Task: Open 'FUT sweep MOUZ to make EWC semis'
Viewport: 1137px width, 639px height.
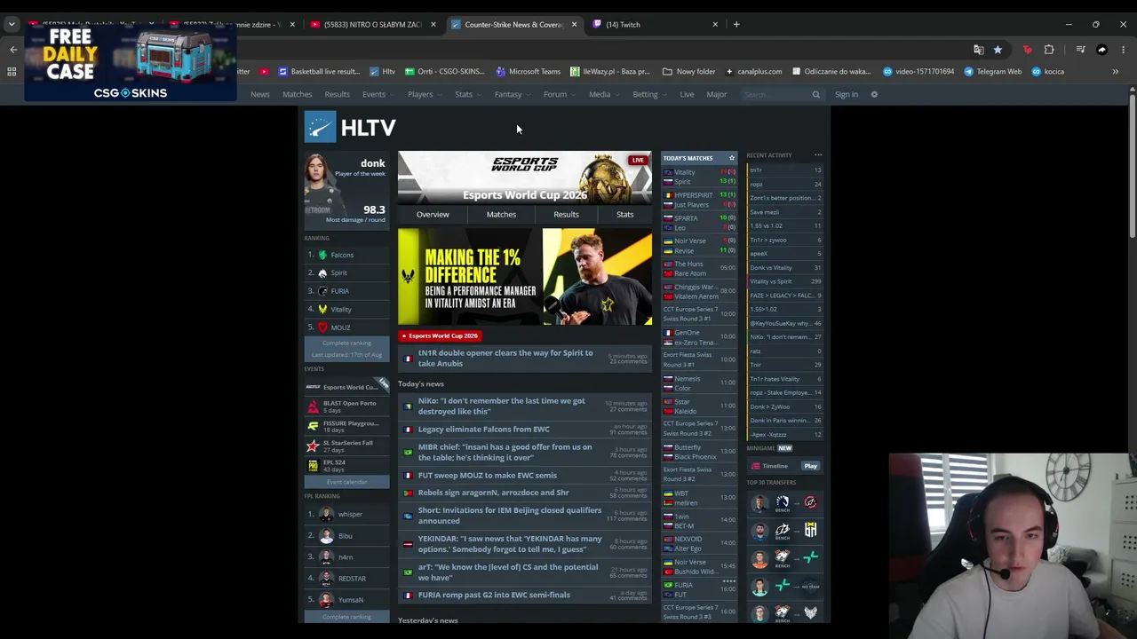Action: [x=488, y=476]
